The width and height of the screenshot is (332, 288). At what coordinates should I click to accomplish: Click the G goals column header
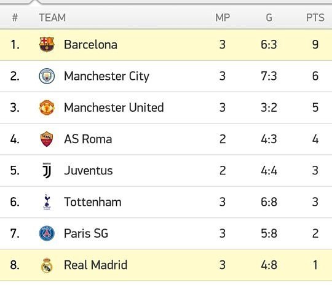pyautogui.click(x=269, y=18)
